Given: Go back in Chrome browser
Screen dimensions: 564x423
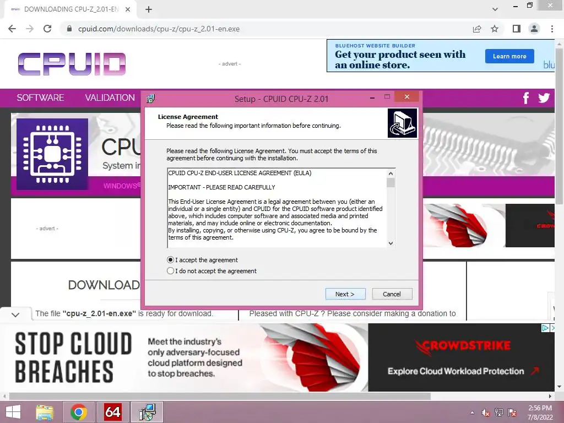Looking at the screenshot, I should [12, 29].
